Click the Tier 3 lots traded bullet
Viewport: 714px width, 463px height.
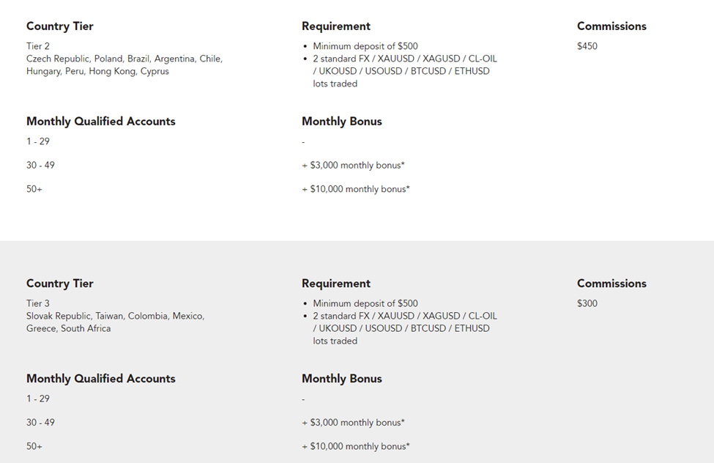pyautogui.click(x=404, y=328)
